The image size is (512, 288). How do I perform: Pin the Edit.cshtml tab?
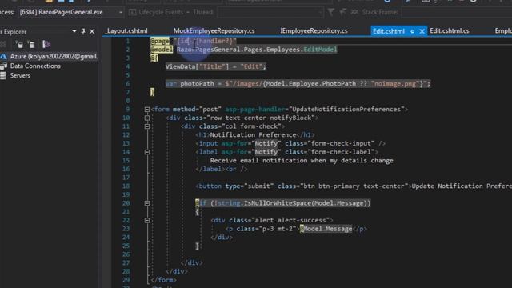412,31
